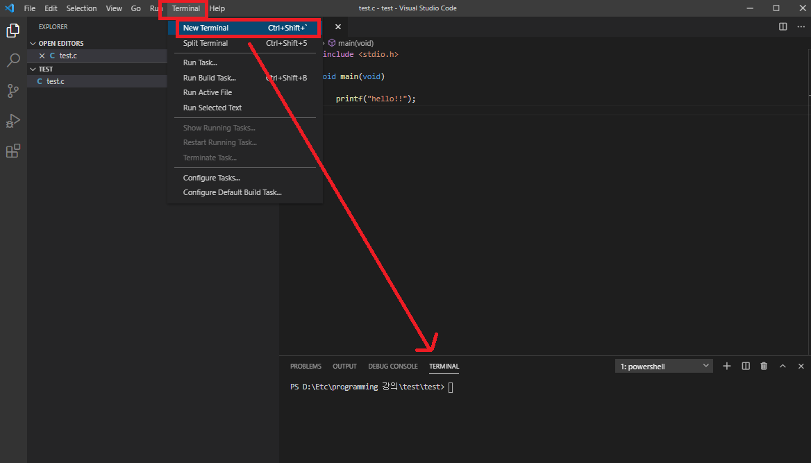811x463 pixels.
Task: Open the Run and Debug view
Action: pyautogui.click(x=13, y=121)
